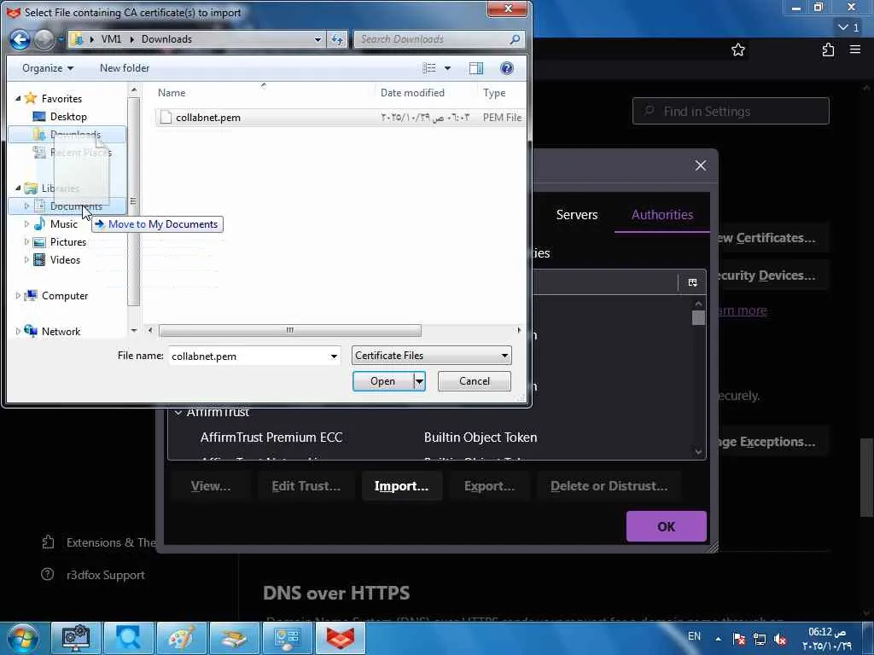Open file dialog help
Image resolution: width=874 pixels, height=655 pixels.
tap(507, 68)
